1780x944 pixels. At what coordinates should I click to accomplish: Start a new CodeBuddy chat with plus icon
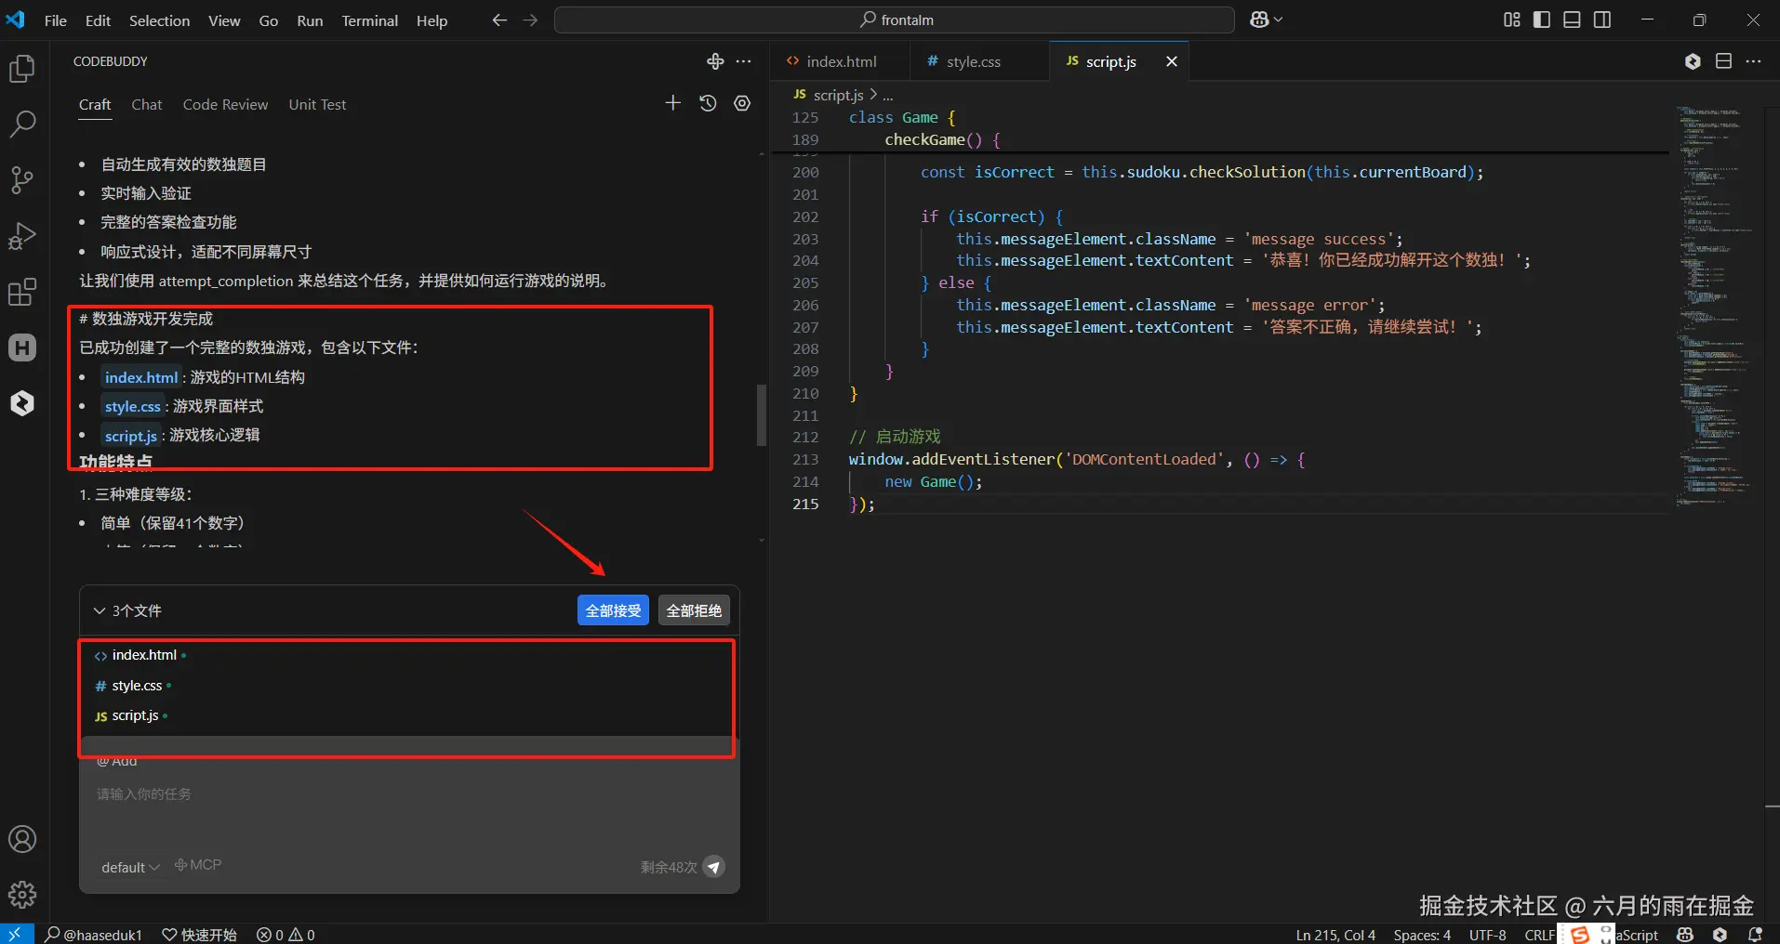(673, 103)
